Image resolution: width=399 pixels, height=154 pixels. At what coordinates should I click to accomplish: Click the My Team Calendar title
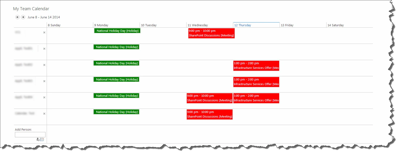31,9
